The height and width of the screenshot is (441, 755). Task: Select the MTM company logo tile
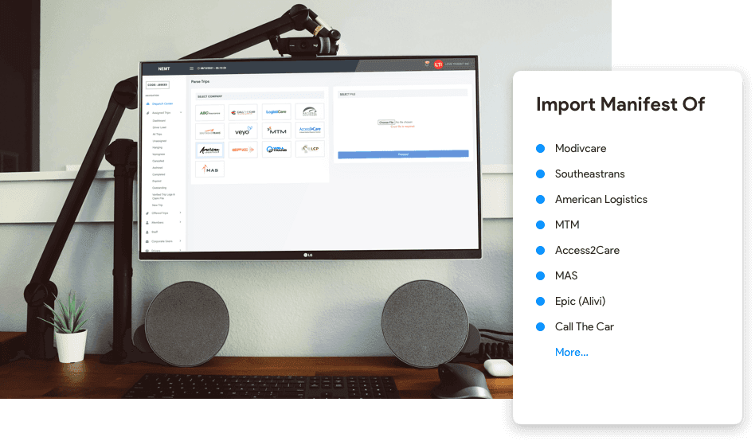click(276, 131)
